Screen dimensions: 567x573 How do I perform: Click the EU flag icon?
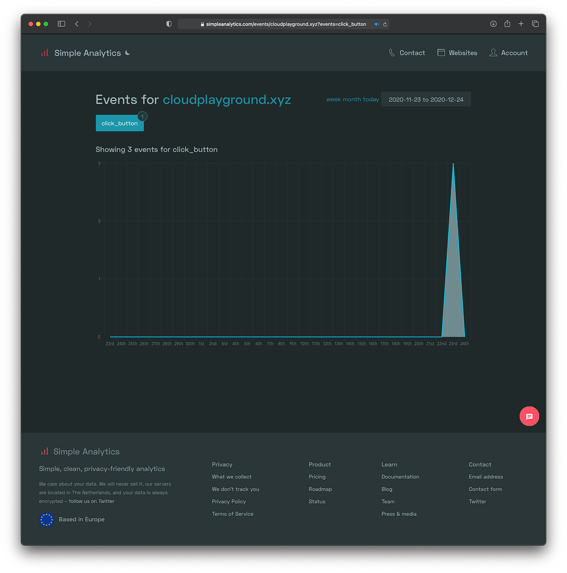click(47, 520)
